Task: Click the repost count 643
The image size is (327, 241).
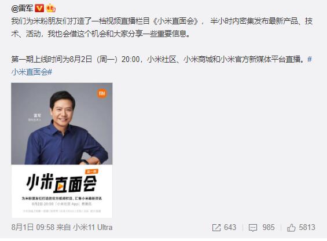Action: pos(230,227)
